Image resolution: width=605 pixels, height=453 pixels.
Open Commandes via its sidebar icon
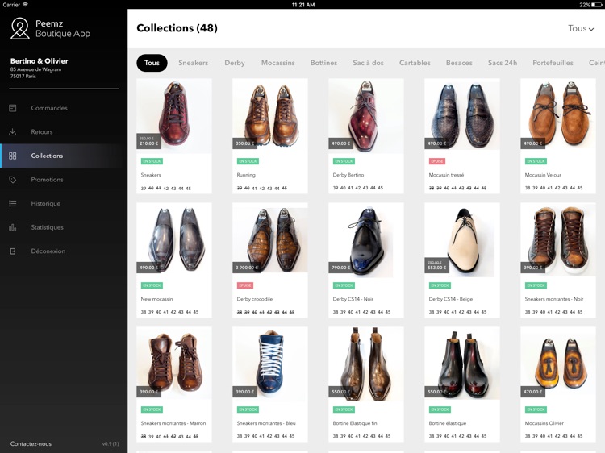click(x=13, y=108)
